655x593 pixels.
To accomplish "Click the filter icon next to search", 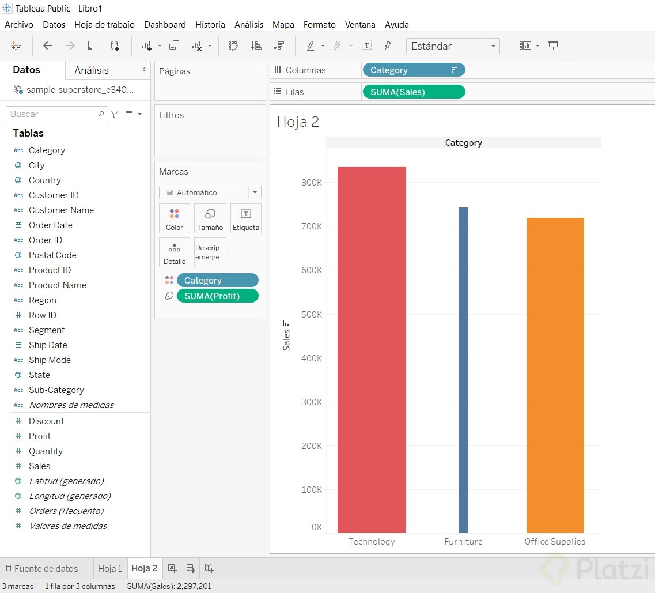I will (x=115, y=114).
